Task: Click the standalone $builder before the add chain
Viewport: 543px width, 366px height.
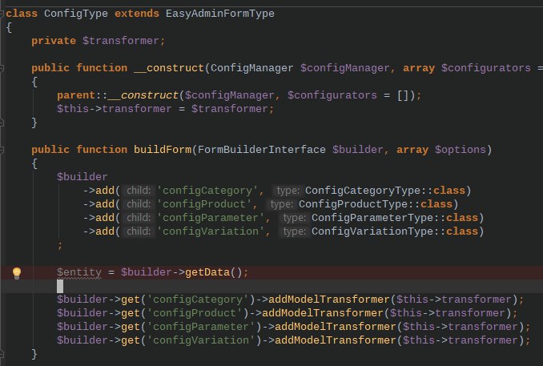Action: click(x=82, y=177)
